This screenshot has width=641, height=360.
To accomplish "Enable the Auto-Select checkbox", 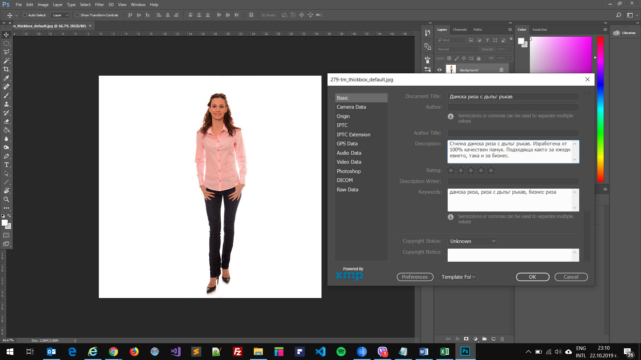I will 25,15.
